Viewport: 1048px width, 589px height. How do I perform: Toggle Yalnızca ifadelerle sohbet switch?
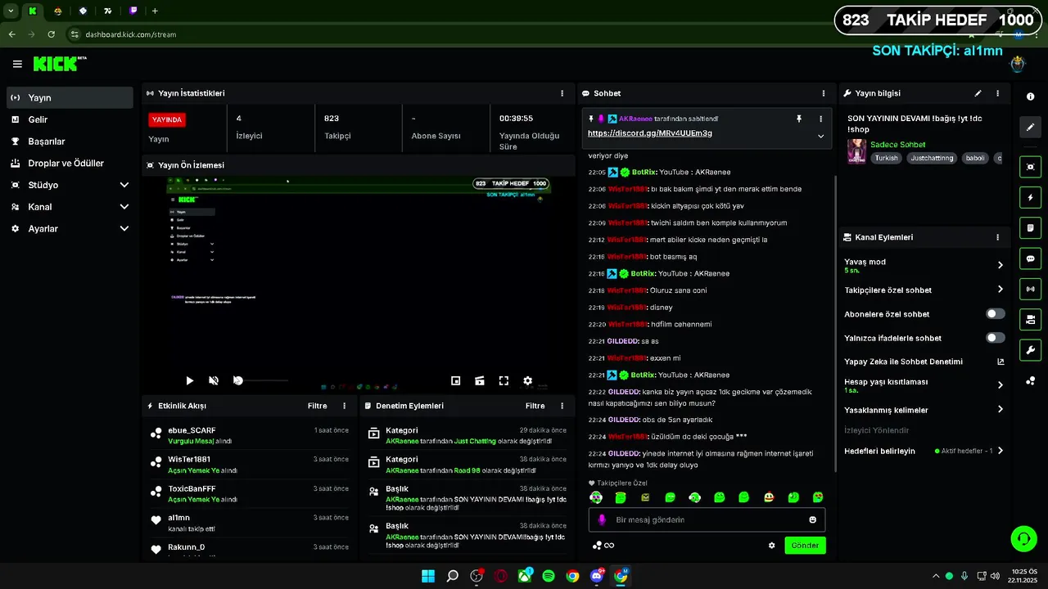[x=995, y=338]
